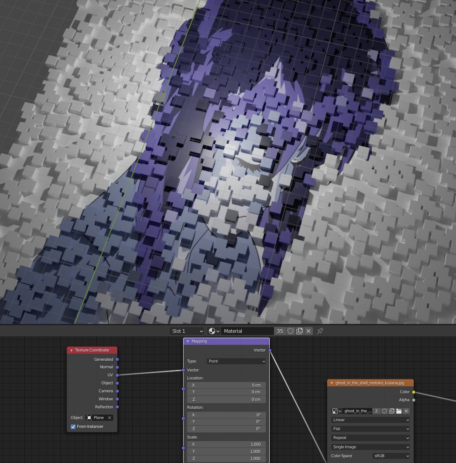
Task: Click the ghost_in_the_ image name field
Action: 357,411
